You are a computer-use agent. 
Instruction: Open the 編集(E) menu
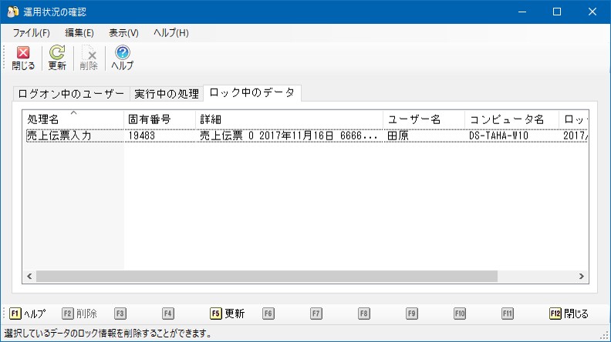tap(79, 33)
